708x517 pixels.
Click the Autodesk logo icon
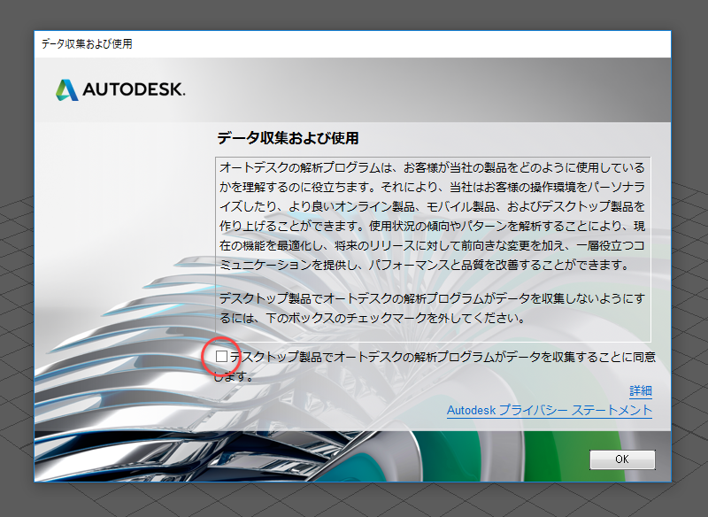click(x=67, y=89)
